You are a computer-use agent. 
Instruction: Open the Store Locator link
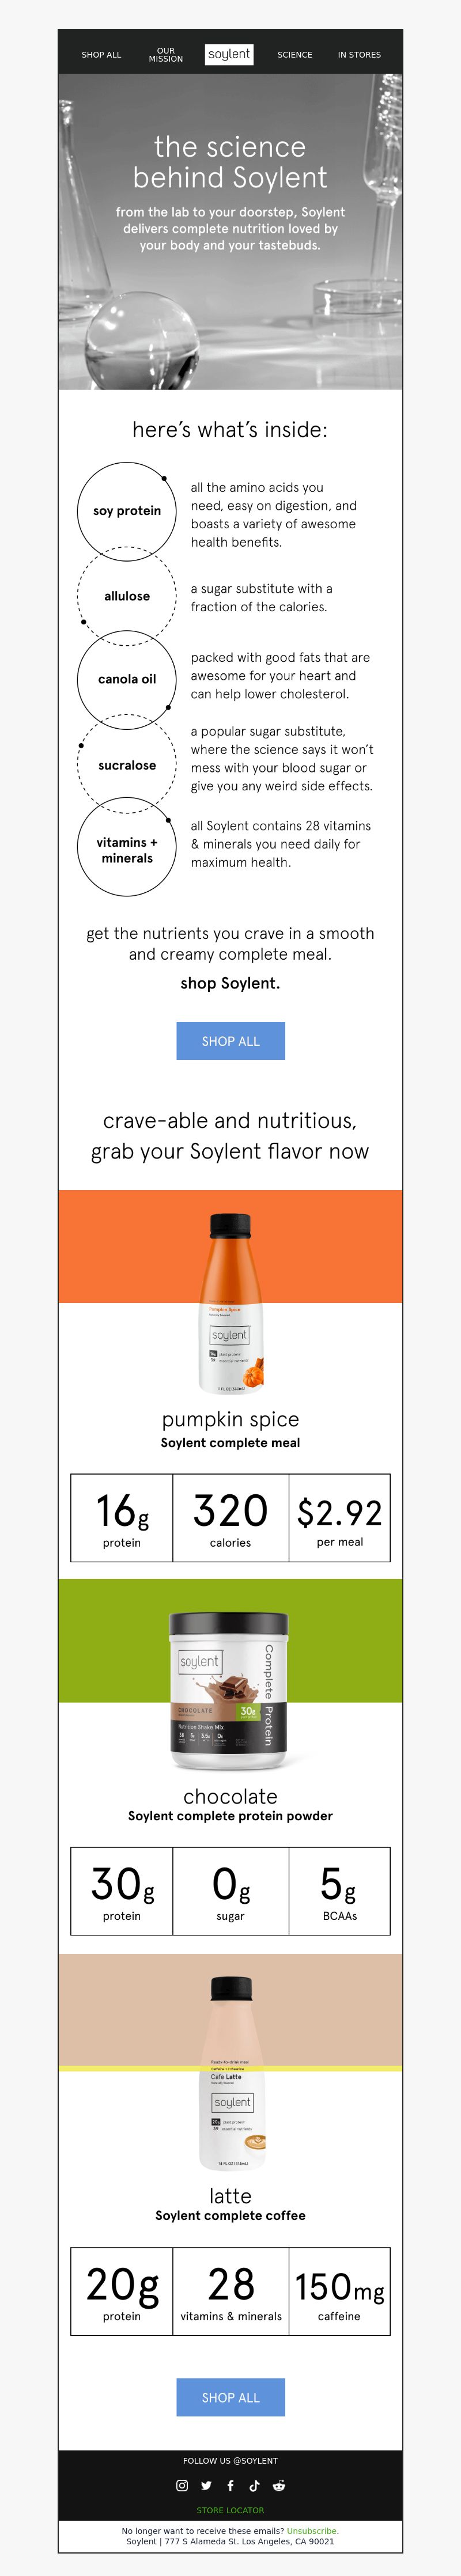point(231,2510)
